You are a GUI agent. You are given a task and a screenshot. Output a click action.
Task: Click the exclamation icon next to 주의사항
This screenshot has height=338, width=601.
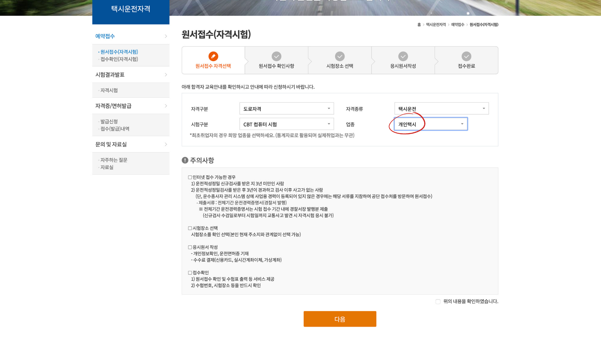pos(184,160)
